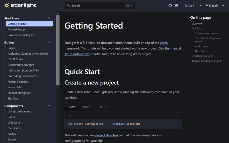Open the GitHub repository icon

click(x=170, y=5)
